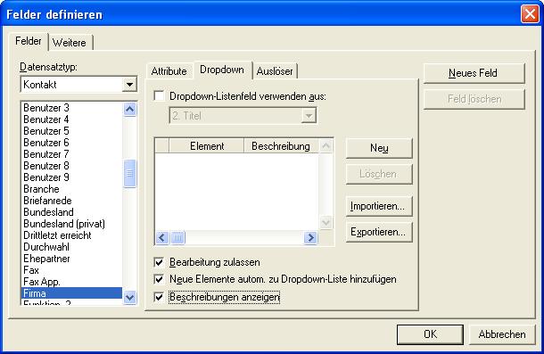
Task: Click element table horizontal scroll thumb
Action: [x=177, y=238]
